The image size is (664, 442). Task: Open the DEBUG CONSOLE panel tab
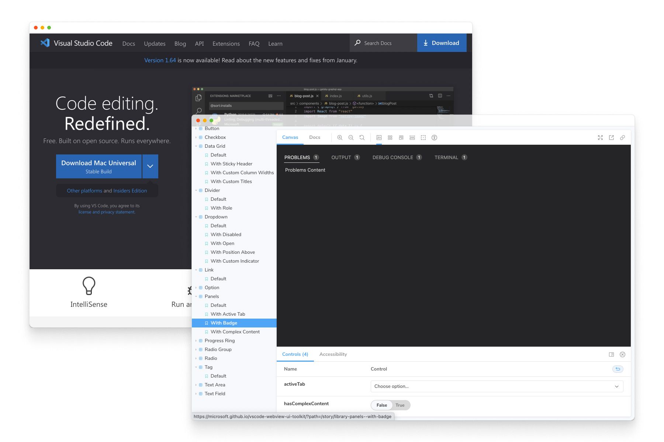point(397,157)
